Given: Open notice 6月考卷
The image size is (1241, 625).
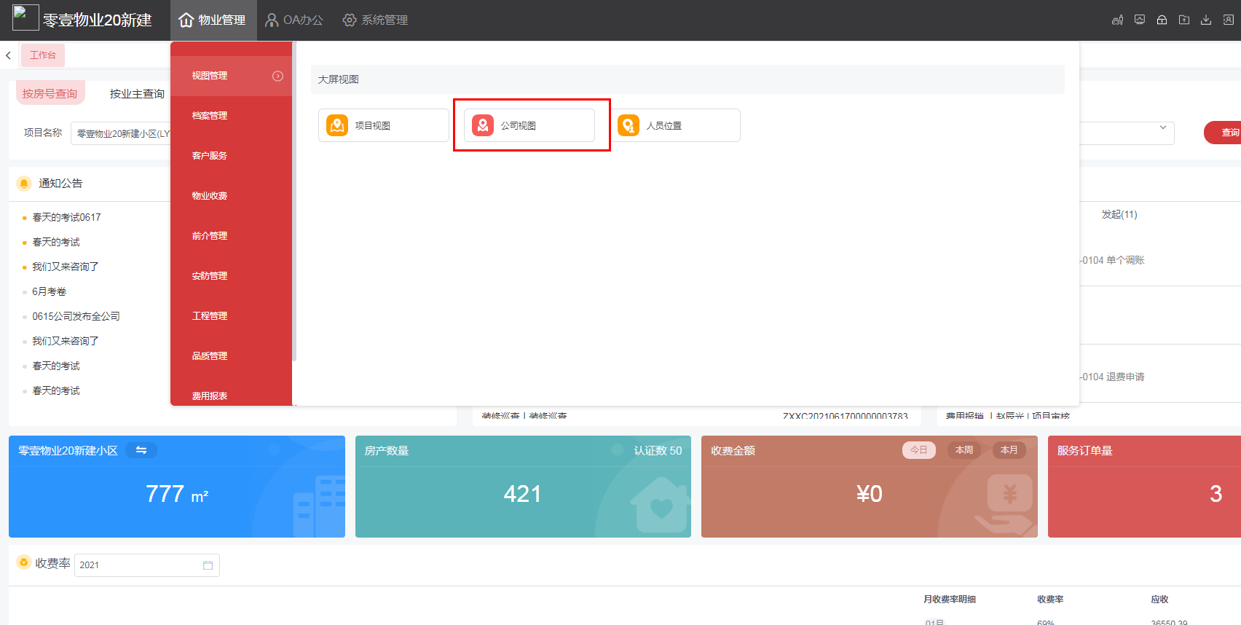Looking at the screenshot, I should 49,291.
